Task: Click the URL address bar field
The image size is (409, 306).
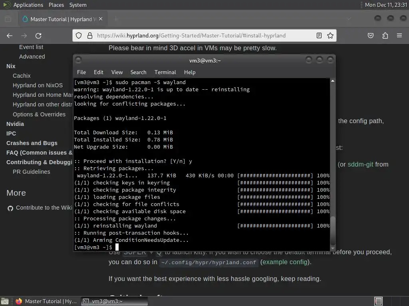Action: pos(204,35)
